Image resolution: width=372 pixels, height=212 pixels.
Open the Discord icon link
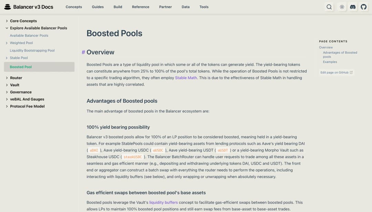353,7
